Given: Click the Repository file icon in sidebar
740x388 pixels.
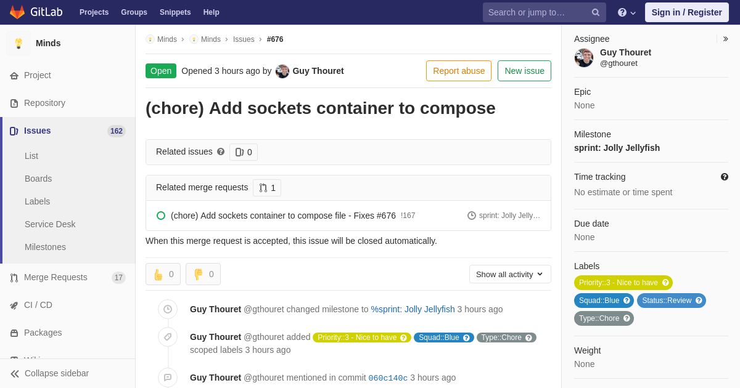Looking at the screenshot, I should pyautogui.click(x=14, y=103).
